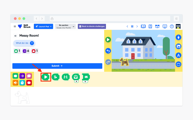Select the orange sound category
193x120 pixels.
click(x=15, y=83)
